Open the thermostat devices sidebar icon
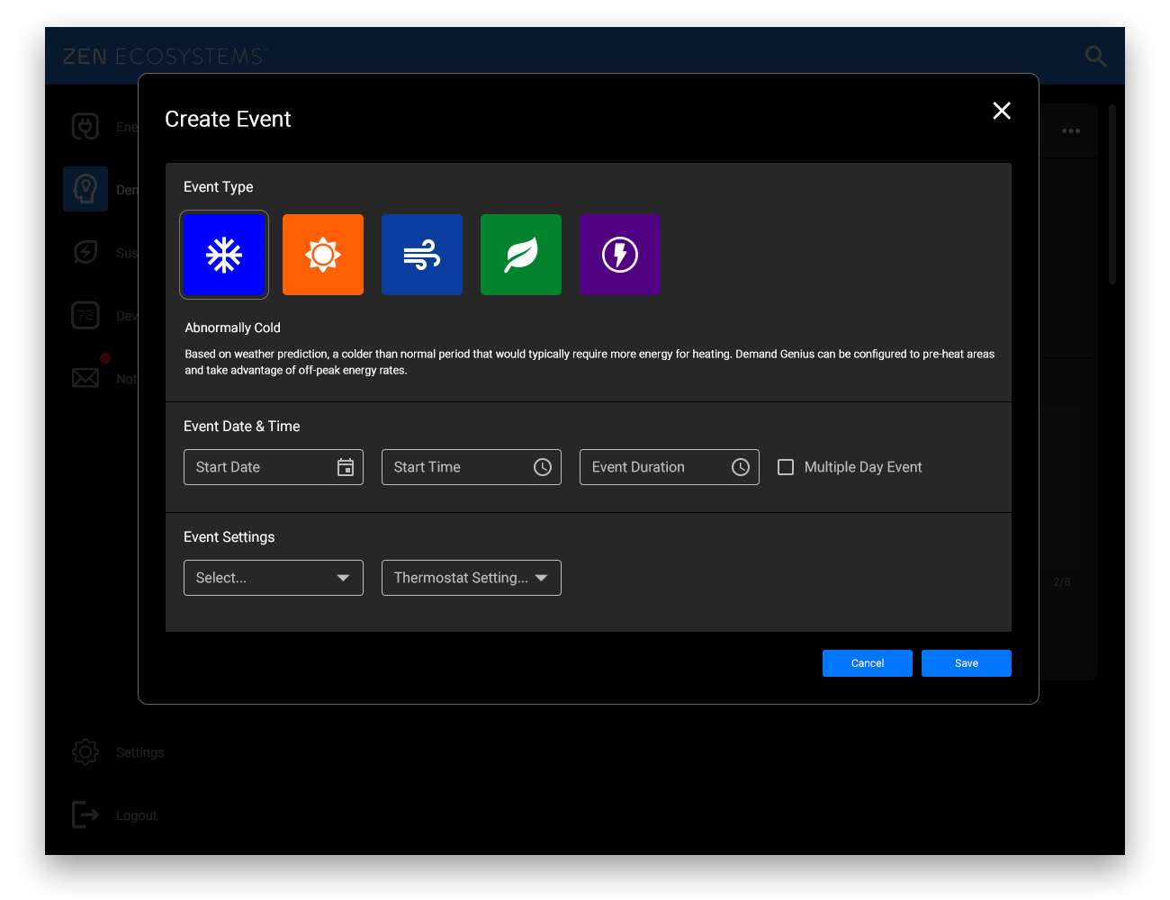Viewport: 1170px width, 900px height. point(85,315)
